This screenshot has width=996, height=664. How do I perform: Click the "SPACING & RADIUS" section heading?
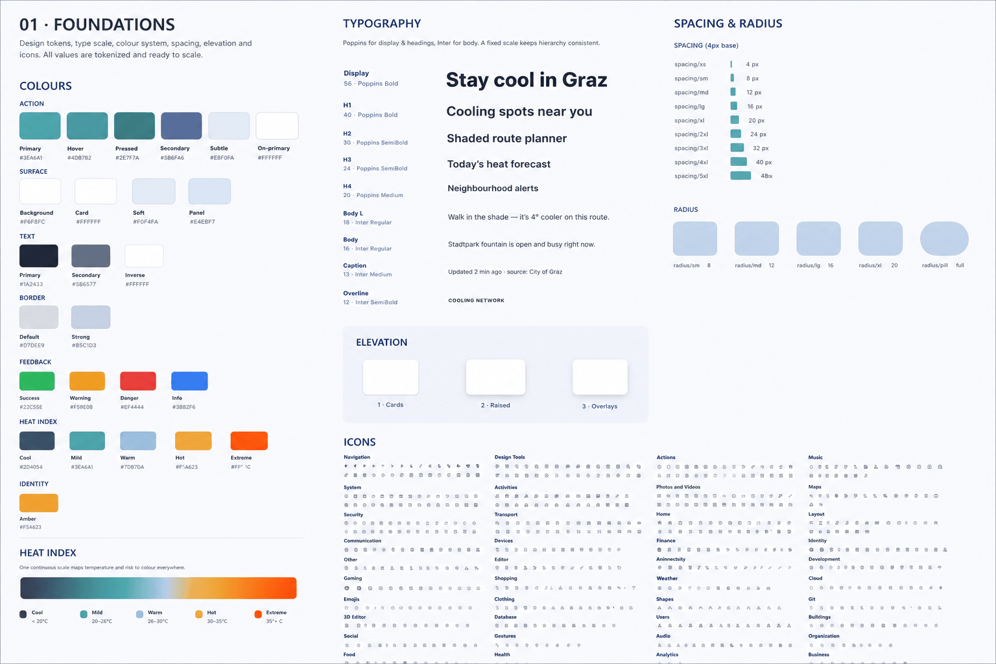coord(728,23)
